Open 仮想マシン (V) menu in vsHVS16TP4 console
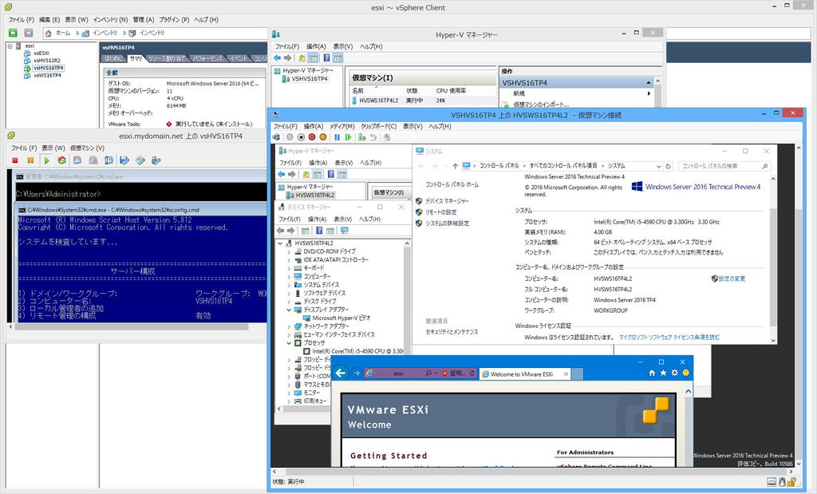This screenshot has width=817, height=494. point(87,148)
